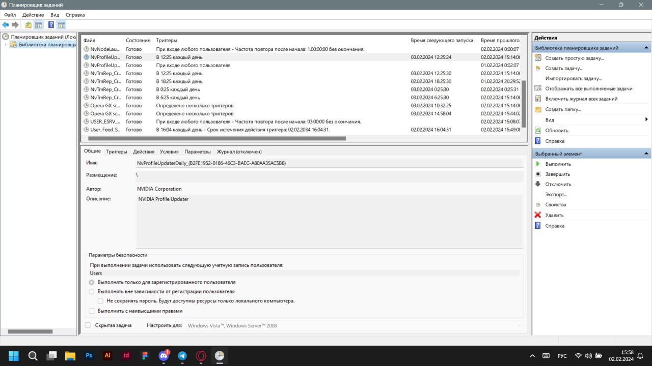Screen dimensions: 652x366
Task: Open the 'Действие' menu
Action: [33, 15]
